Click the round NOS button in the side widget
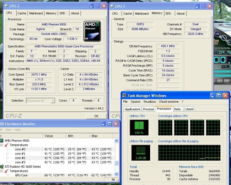 pyautogui.click(x=217, y=34)
